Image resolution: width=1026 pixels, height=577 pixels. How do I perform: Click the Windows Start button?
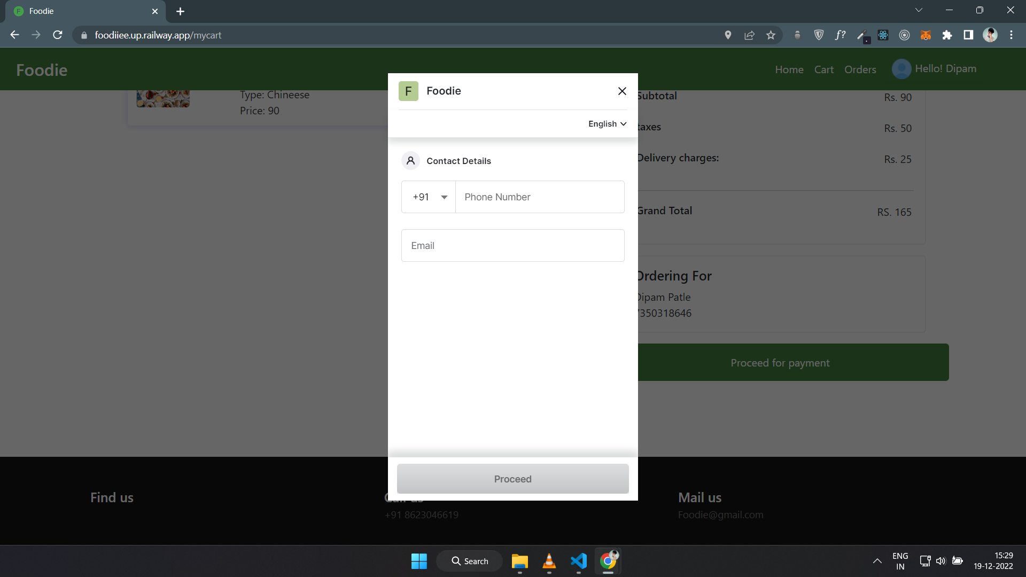pos(419,561)
